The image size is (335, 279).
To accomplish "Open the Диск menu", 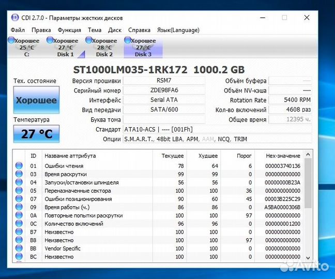I will coord(115,30).
